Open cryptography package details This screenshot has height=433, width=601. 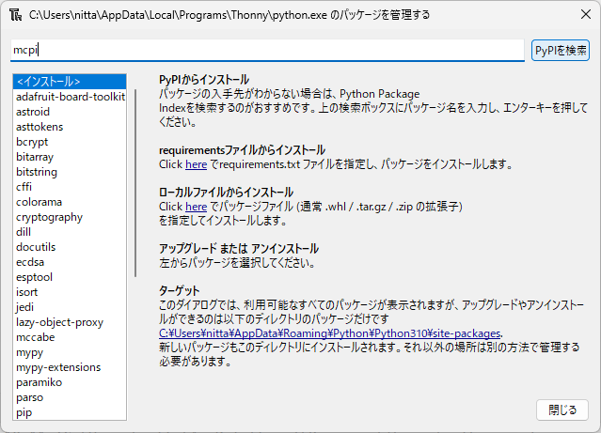tap(49, 217)
